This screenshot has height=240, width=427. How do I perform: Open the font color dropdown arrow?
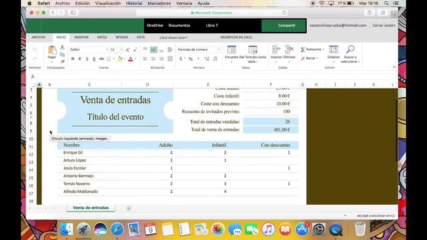point(135,59)
